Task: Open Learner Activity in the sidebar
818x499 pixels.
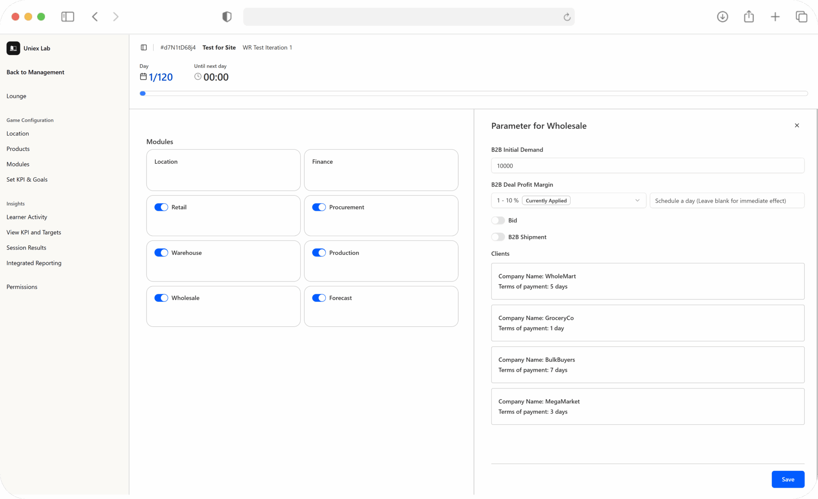Action: point(27,217)
